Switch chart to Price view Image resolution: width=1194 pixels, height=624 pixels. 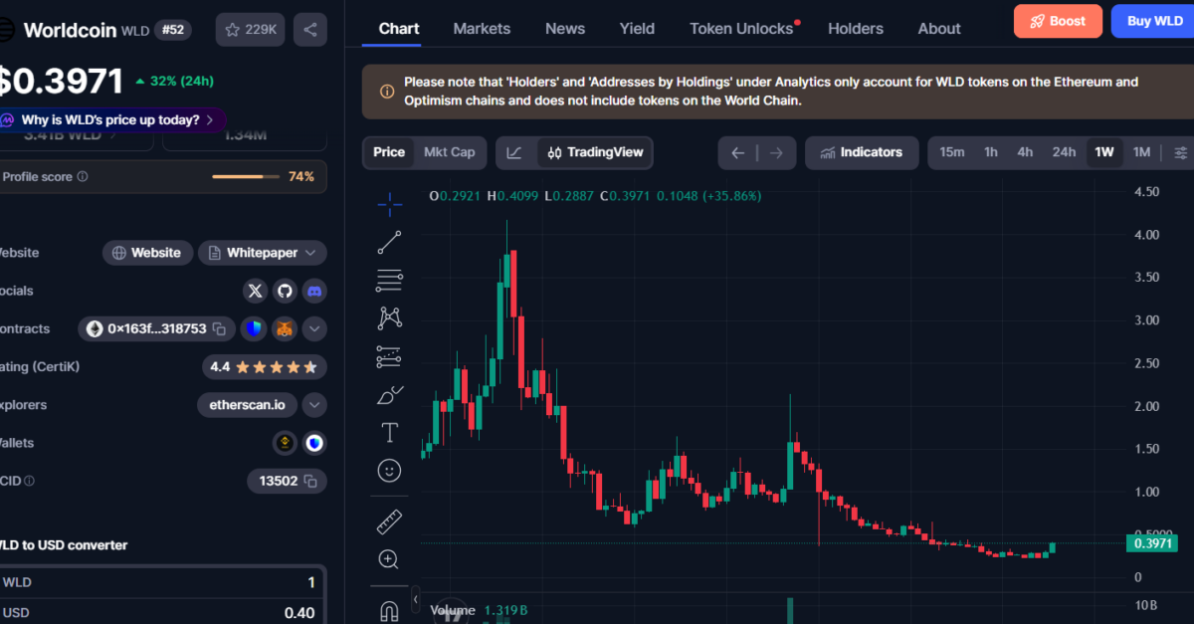389,152
